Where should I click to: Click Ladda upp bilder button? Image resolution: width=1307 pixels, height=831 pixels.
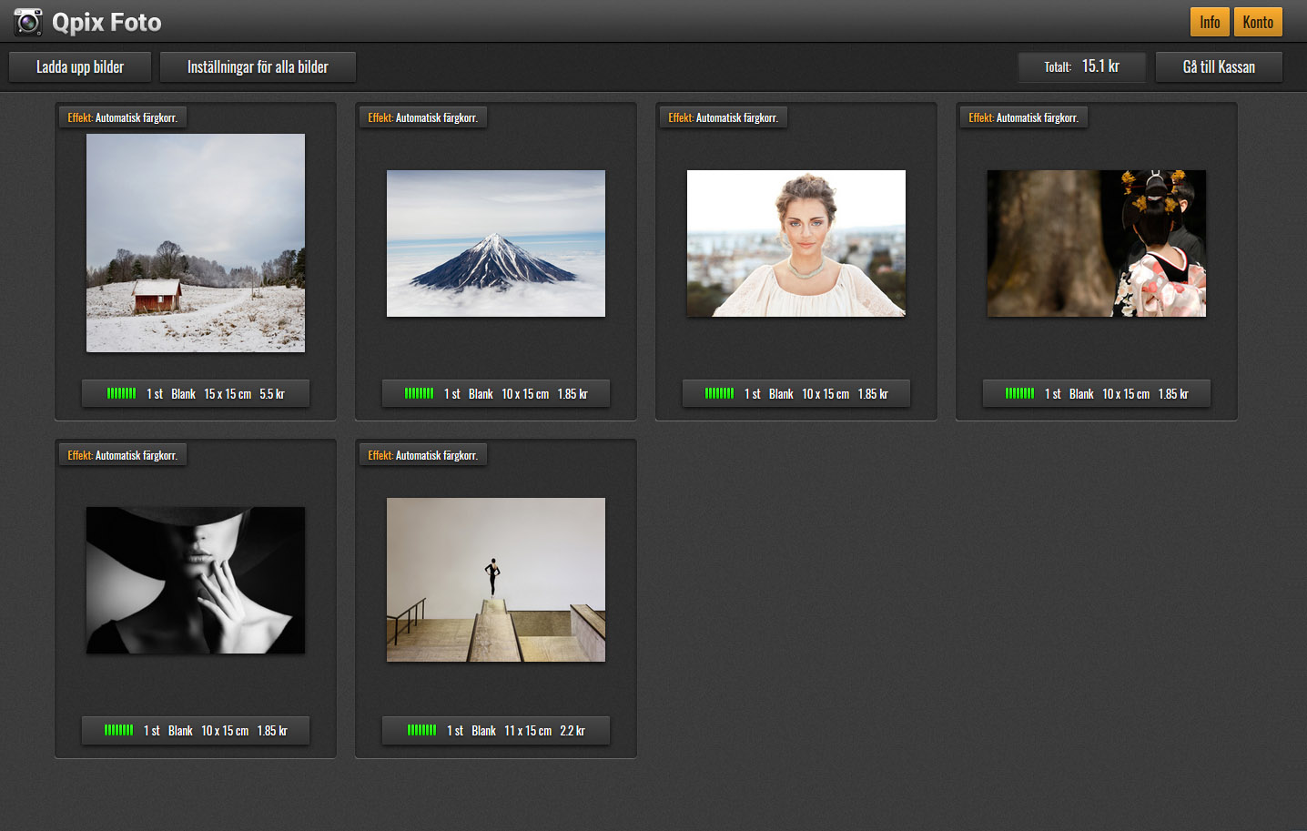point(80,67)
